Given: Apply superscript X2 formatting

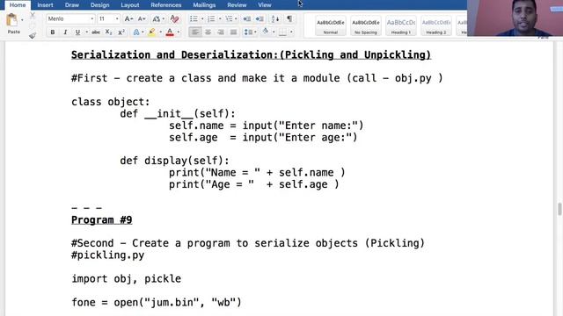Looking at the screenshot, I should click(121, 32).
